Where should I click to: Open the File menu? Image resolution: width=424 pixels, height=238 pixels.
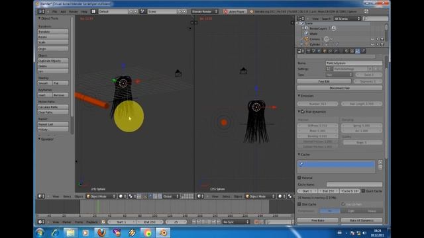[54, 12]
